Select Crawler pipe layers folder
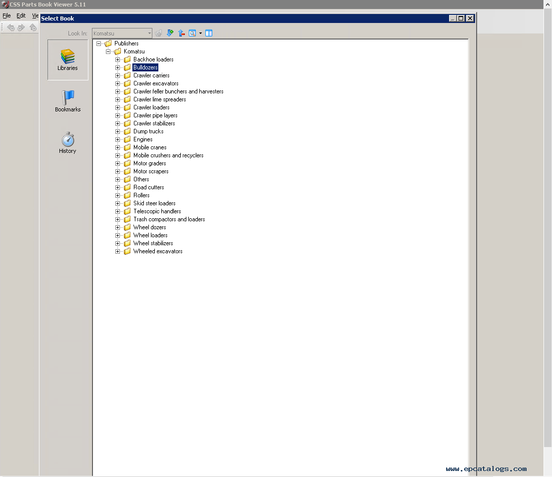Screen dimensions: 552x477 click(x=155, y=115)
